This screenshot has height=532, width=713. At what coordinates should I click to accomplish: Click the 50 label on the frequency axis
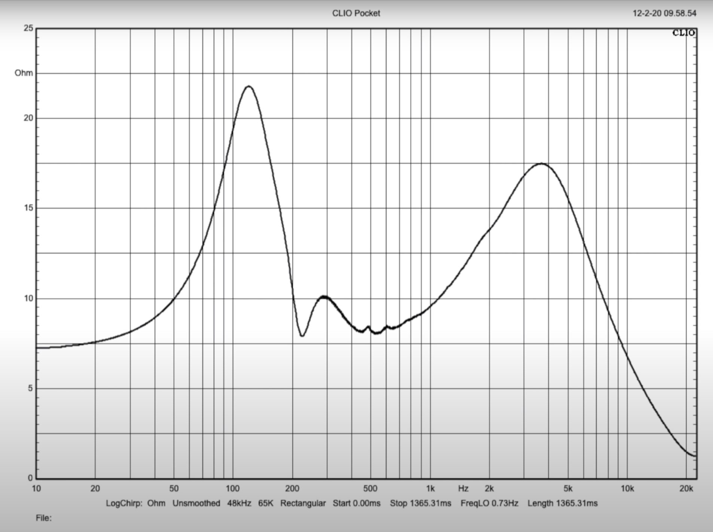(x=174, y=489)
